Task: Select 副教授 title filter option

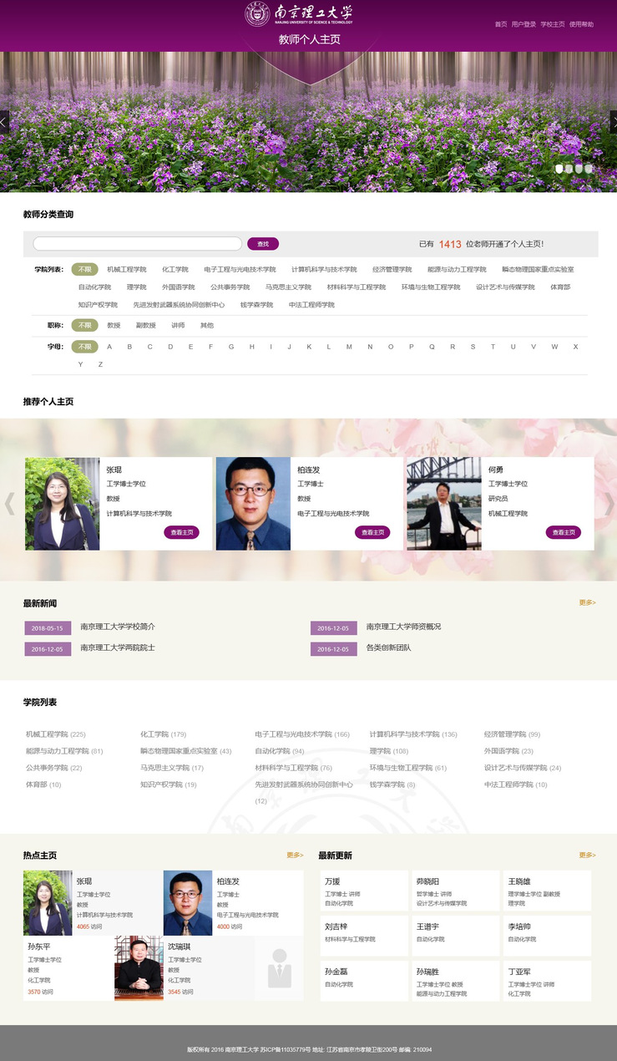Action: point(146,325)
